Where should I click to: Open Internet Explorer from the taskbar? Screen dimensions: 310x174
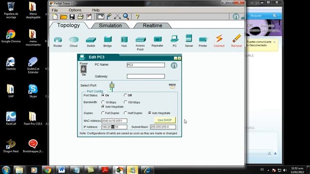pyautogui.click(x=147, y=170)
